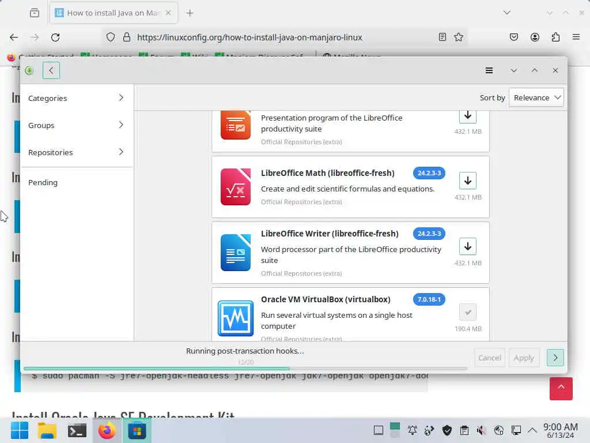The width and height of the screenshot is (590, 443).
Task: Click the red scroll-to-top button on webpage
Action: tap(561, 388)
